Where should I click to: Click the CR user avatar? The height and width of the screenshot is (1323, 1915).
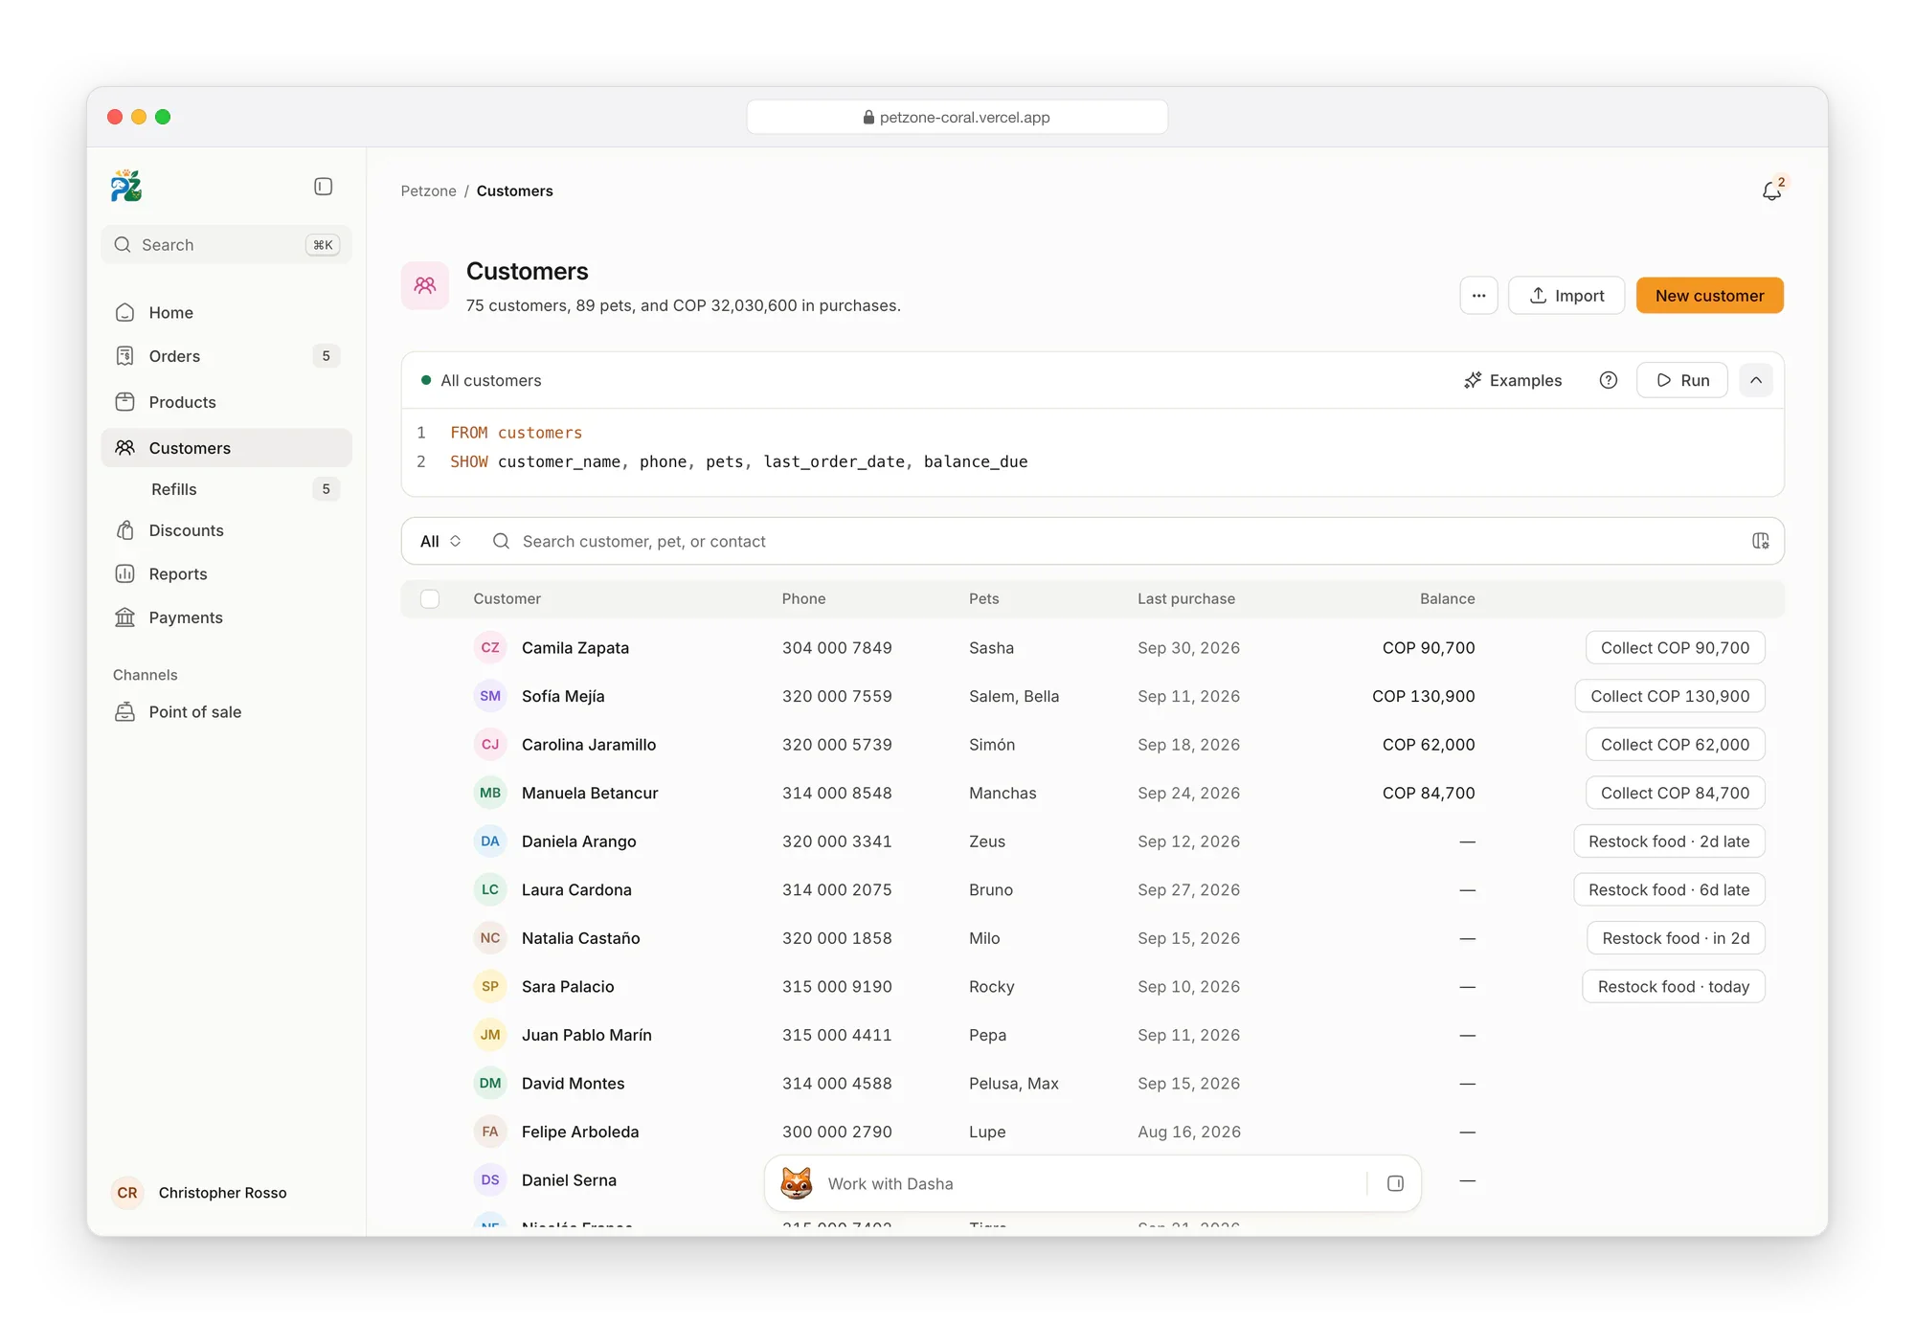(127, 1192)
